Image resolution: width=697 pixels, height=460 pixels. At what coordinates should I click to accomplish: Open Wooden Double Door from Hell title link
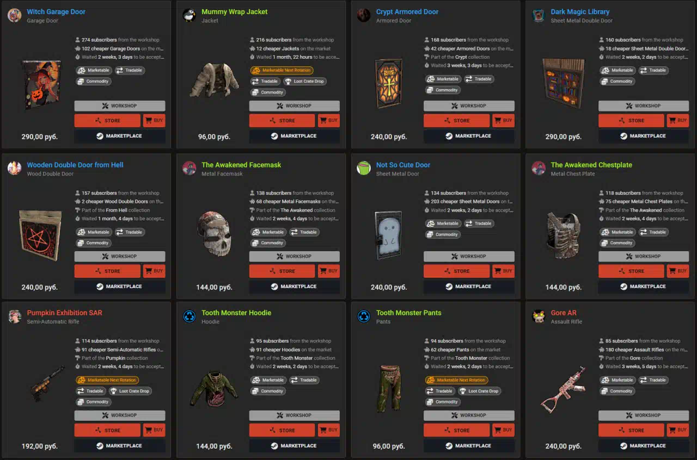tap(75, 165)
